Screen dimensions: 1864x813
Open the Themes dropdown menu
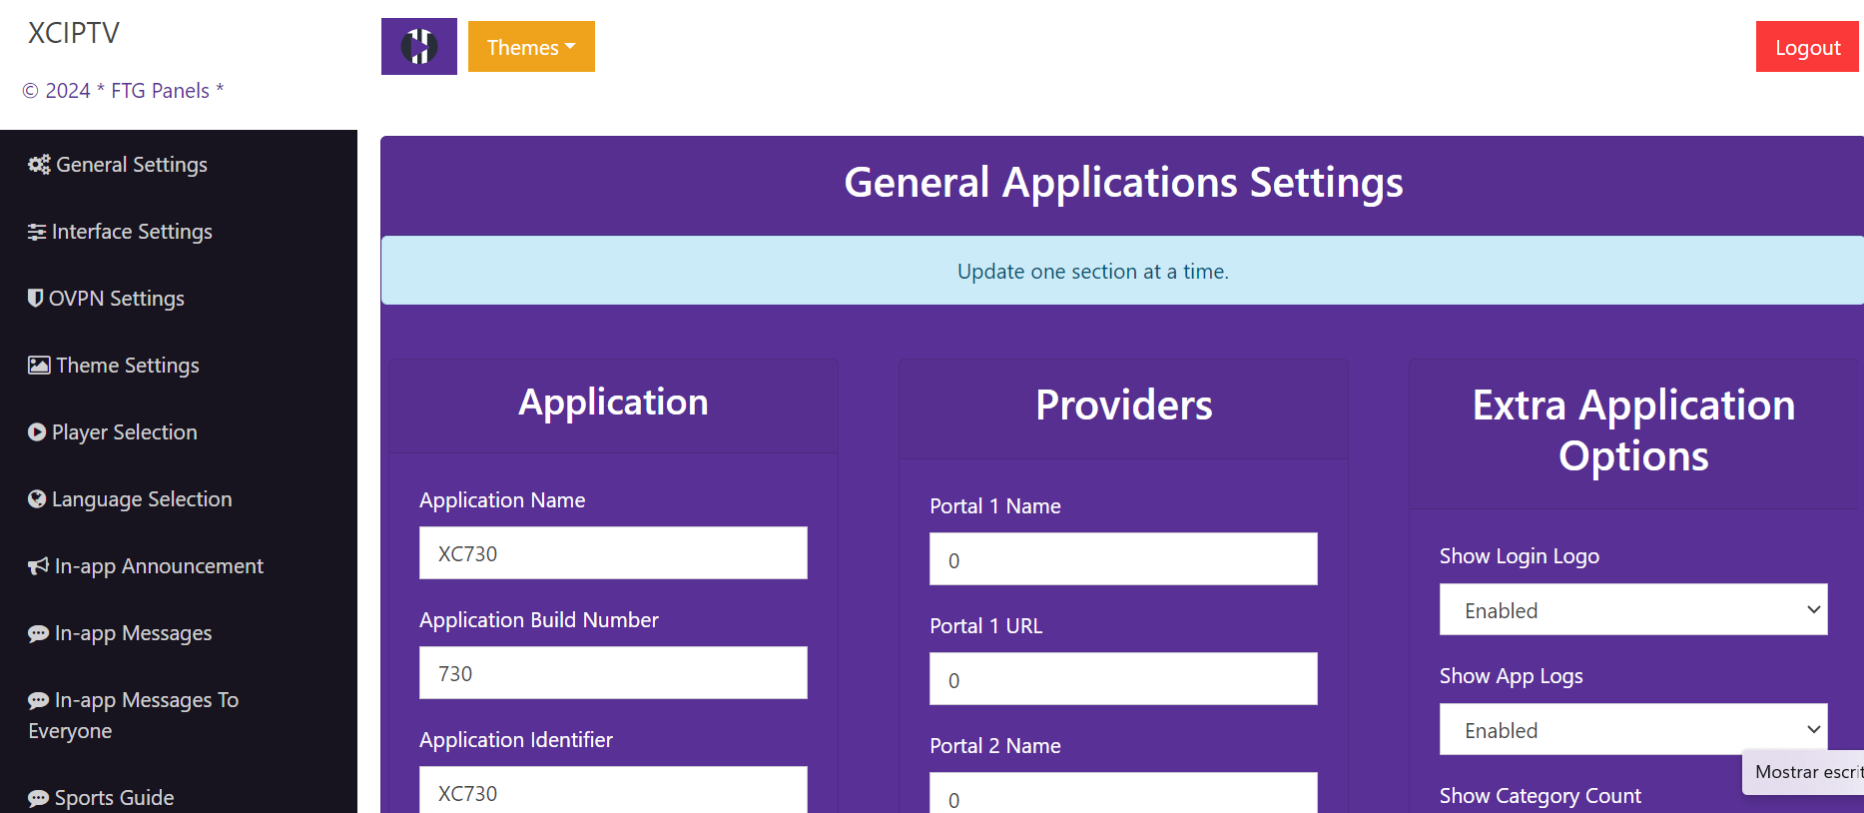point(531,47)
